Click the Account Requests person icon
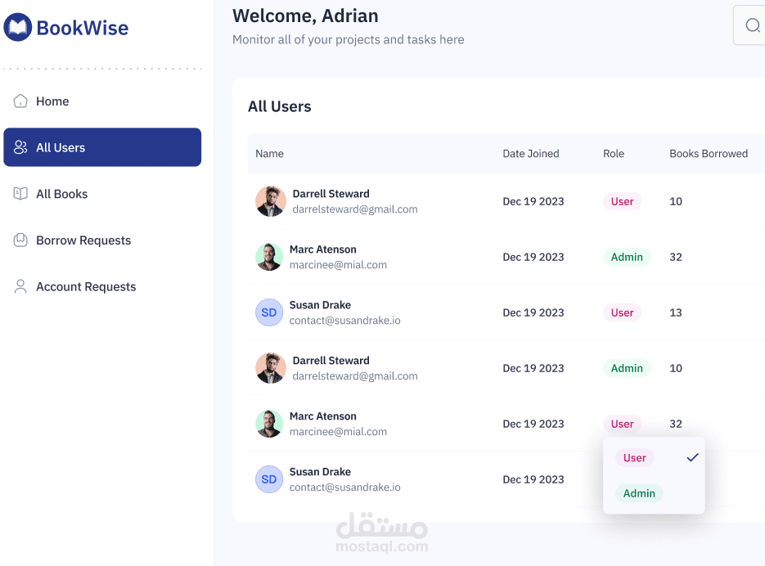 click(x=20, y=286)
